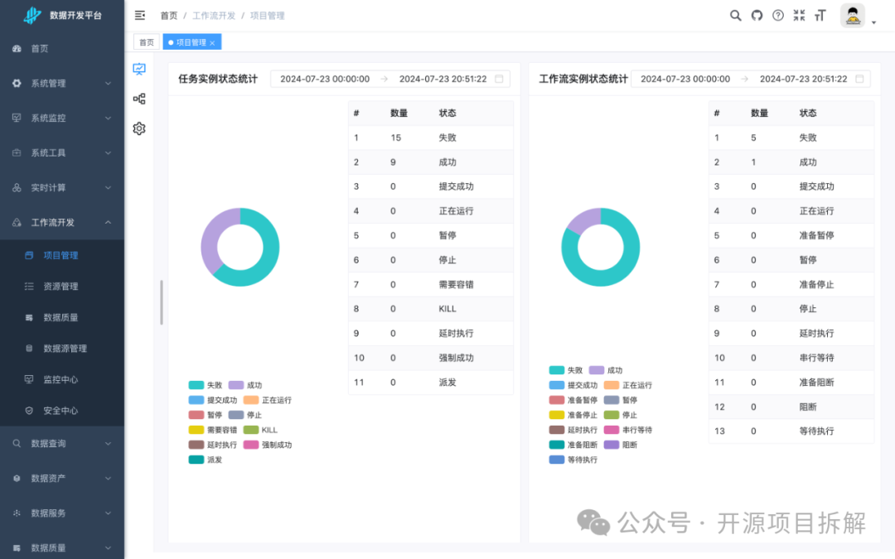
Task: Open the settings gear icon in side panel
Action: click(139, 128)
